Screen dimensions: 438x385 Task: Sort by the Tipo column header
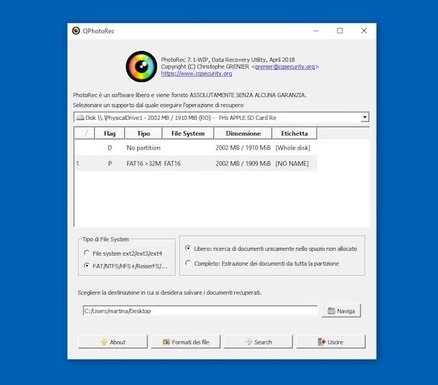coord(144,134)
